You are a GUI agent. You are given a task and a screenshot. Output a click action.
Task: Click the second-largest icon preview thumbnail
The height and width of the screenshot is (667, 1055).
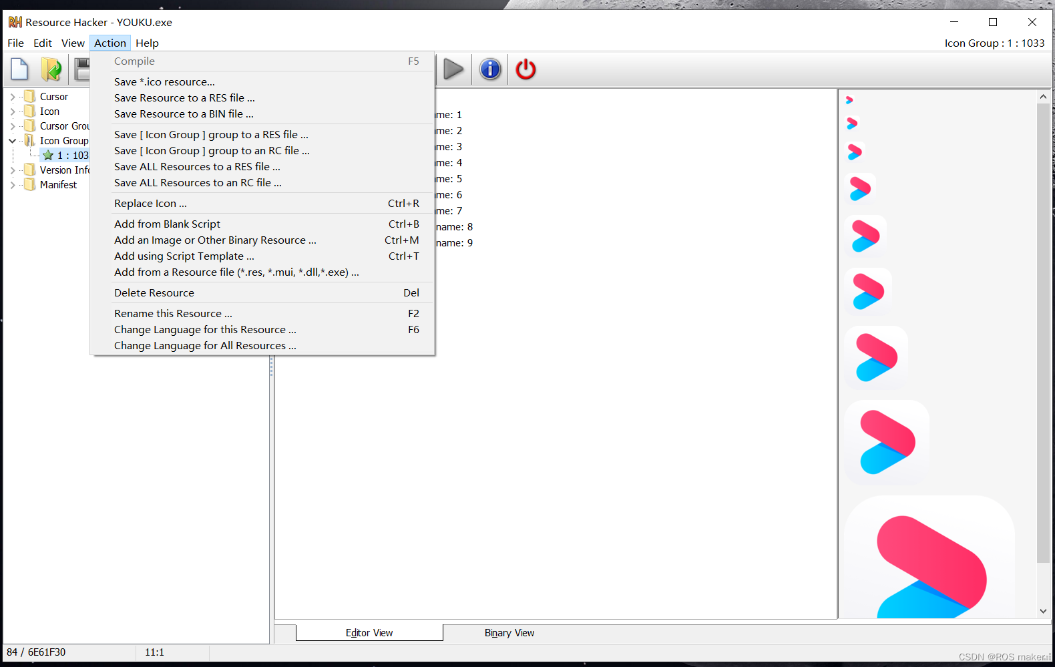(887, 442)
